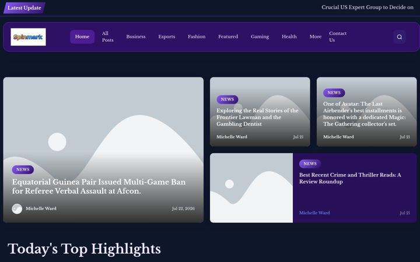Click the Jul 22, 2026 date
This screenshot has height=262, width=420.
tap(183, 208)
